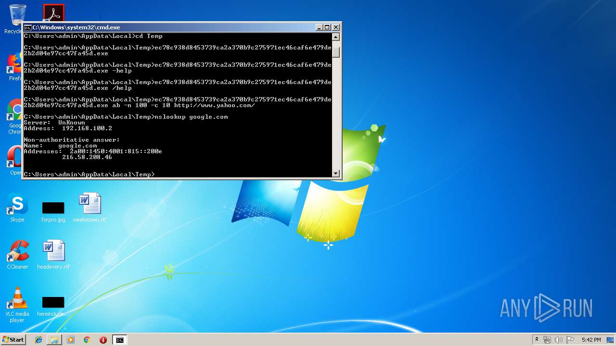Image resolution: width=616 pixels, height=346 pixels.
Task: Open the cmd.exe window system menu icon
Action: [28, 27]
